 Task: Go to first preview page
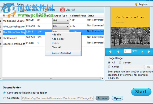tap(110, 52)
